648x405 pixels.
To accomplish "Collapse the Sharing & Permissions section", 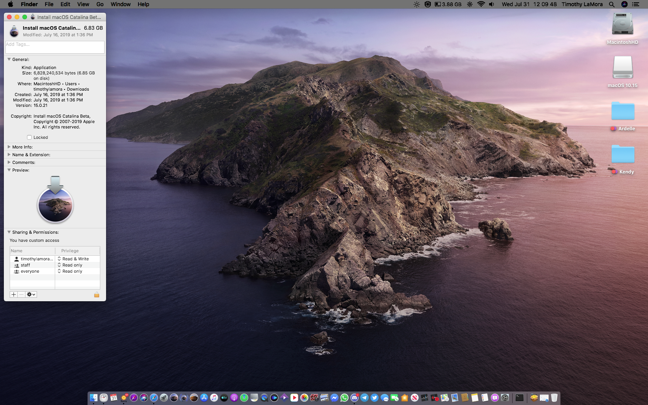I will pyautogui.click(x=9, y=232).
